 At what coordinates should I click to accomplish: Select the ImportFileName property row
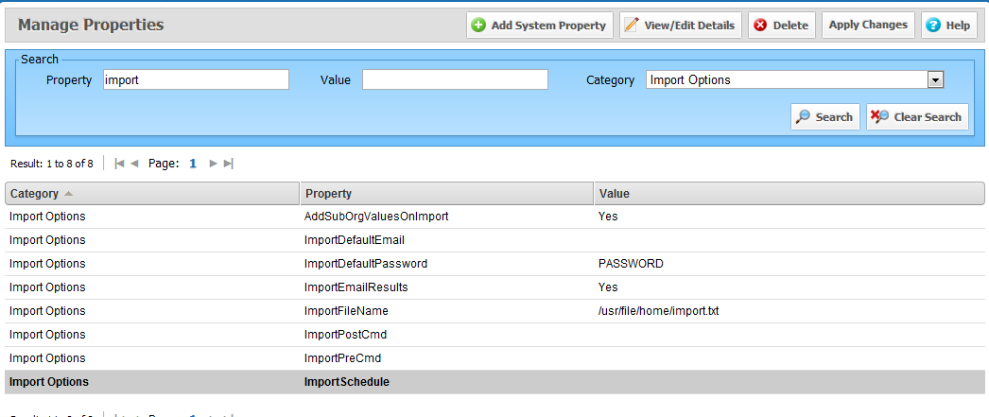(346, 311)
